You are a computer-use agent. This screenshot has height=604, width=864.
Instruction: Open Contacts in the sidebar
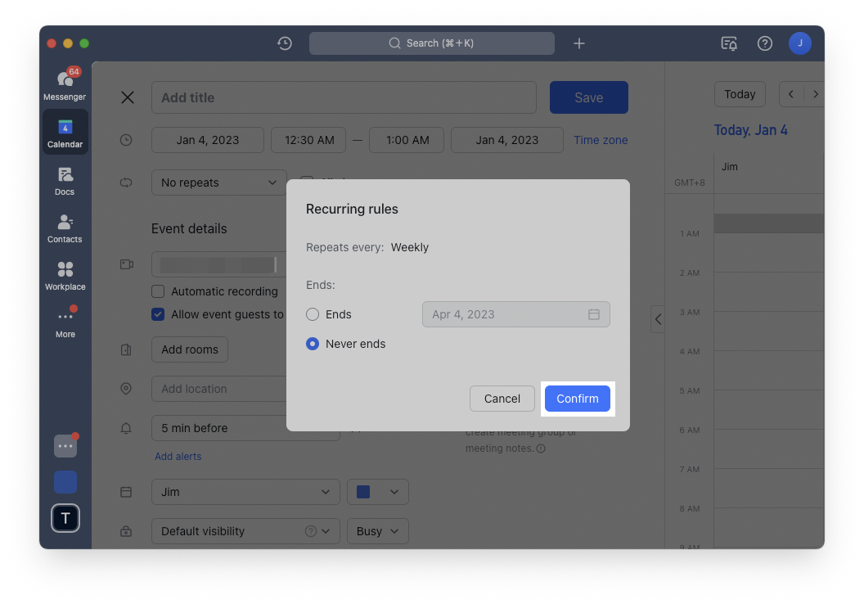(65, 228)
